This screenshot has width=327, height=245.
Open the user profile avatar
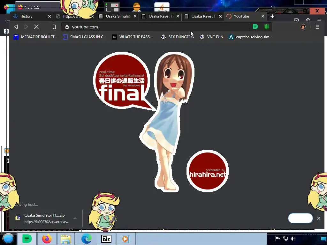coord(303,27)
